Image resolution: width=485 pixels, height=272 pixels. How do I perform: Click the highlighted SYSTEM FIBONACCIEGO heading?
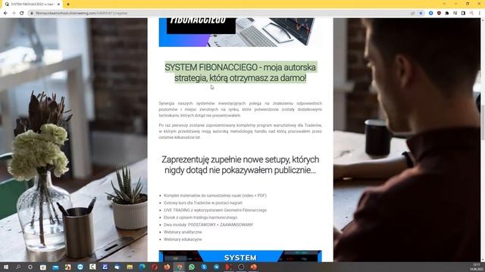pos(240,73)
